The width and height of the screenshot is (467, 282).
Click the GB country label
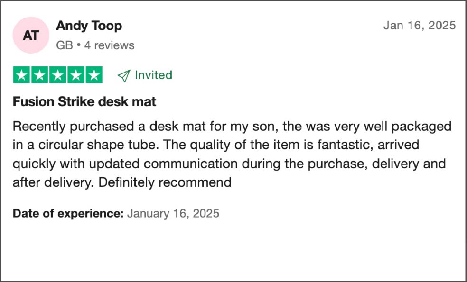pos(65,45)
